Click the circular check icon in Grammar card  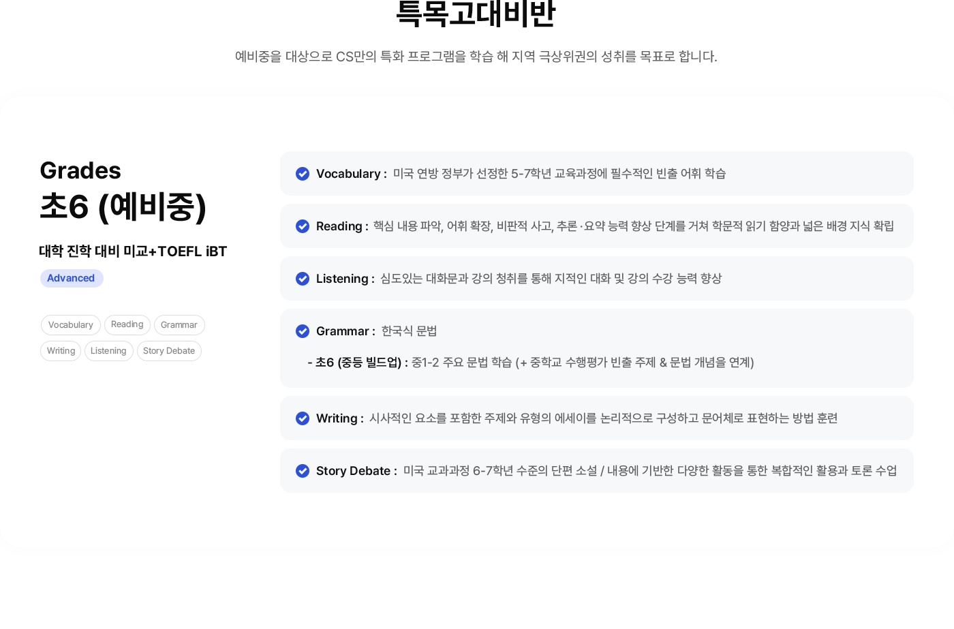(303, 331)
